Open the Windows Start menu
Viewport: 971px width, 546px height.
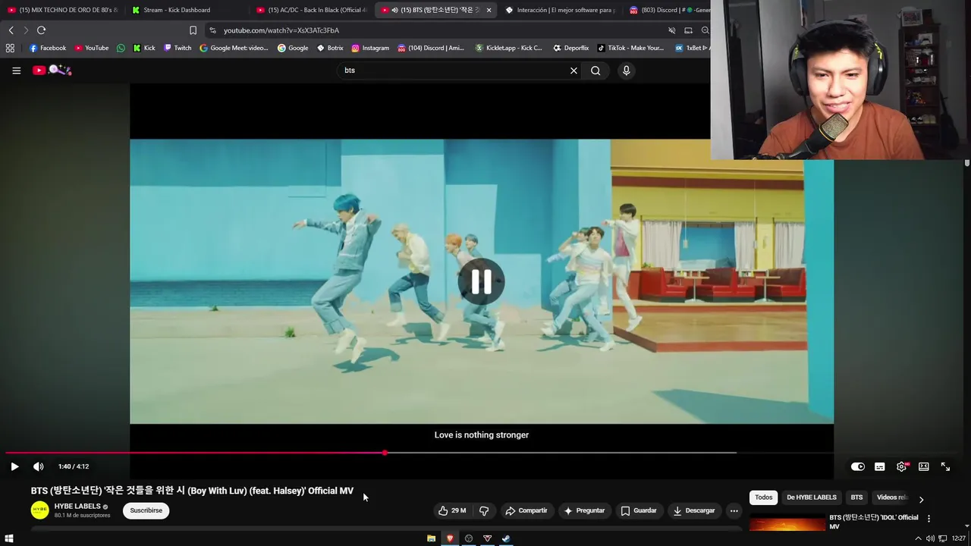(x=9, y=538)
